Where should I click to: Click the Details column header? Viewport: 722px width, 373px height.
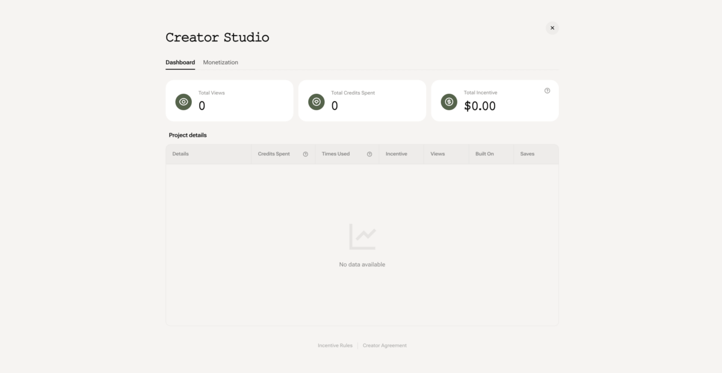180,154
